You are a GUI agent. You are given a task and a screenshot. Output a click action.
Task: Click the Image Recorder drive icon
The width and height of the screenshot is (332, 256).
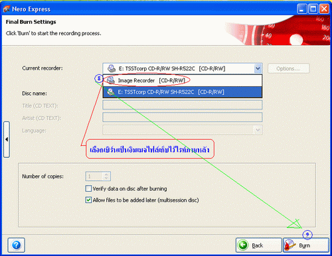(111, 80)
